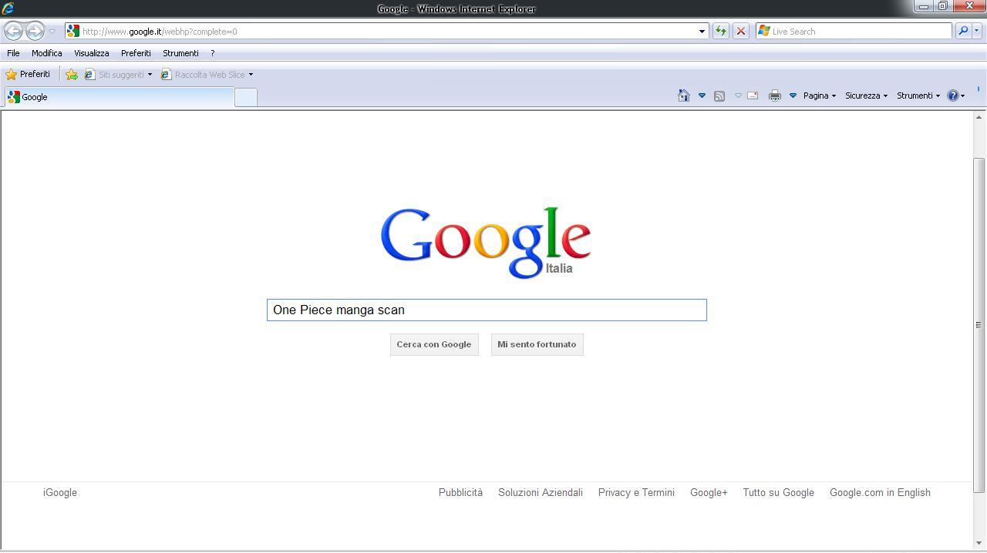Open the Soluzioni Aziendali footer link
Image resolution: width=987 pixels, height=553 pixels.
(541, 492)
